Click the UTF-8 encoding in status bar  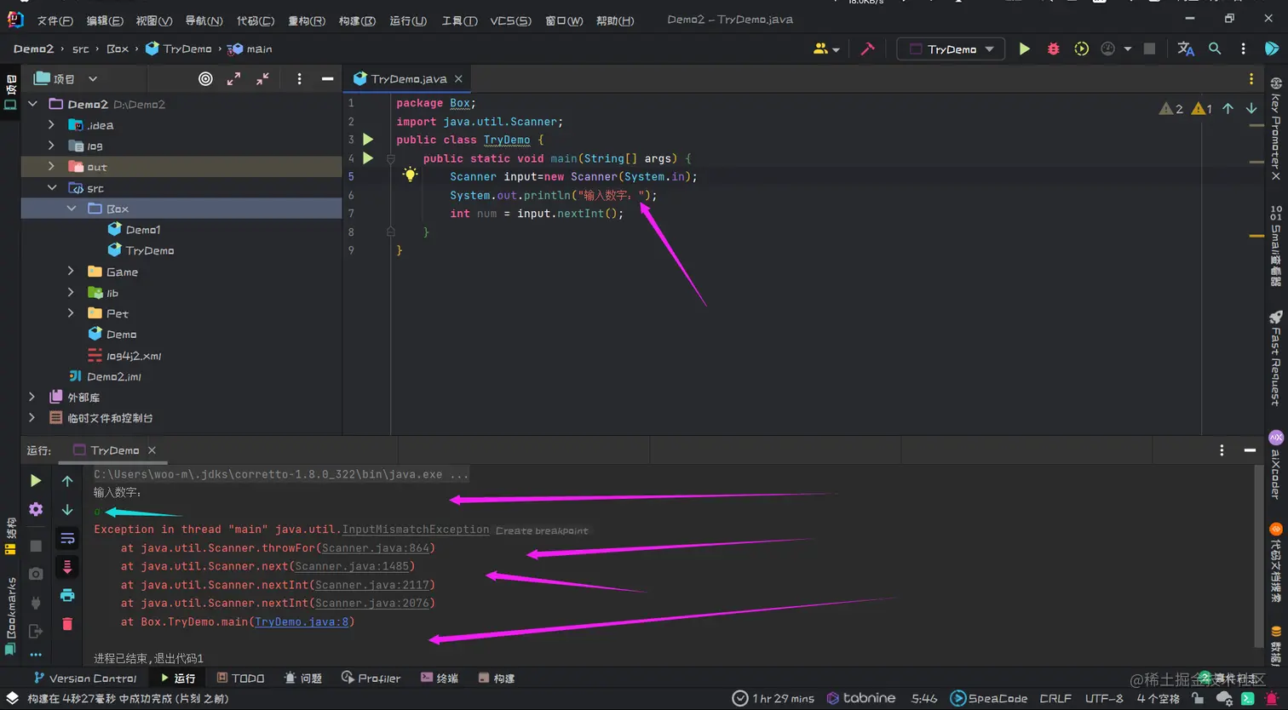(x=1104, y=698)
